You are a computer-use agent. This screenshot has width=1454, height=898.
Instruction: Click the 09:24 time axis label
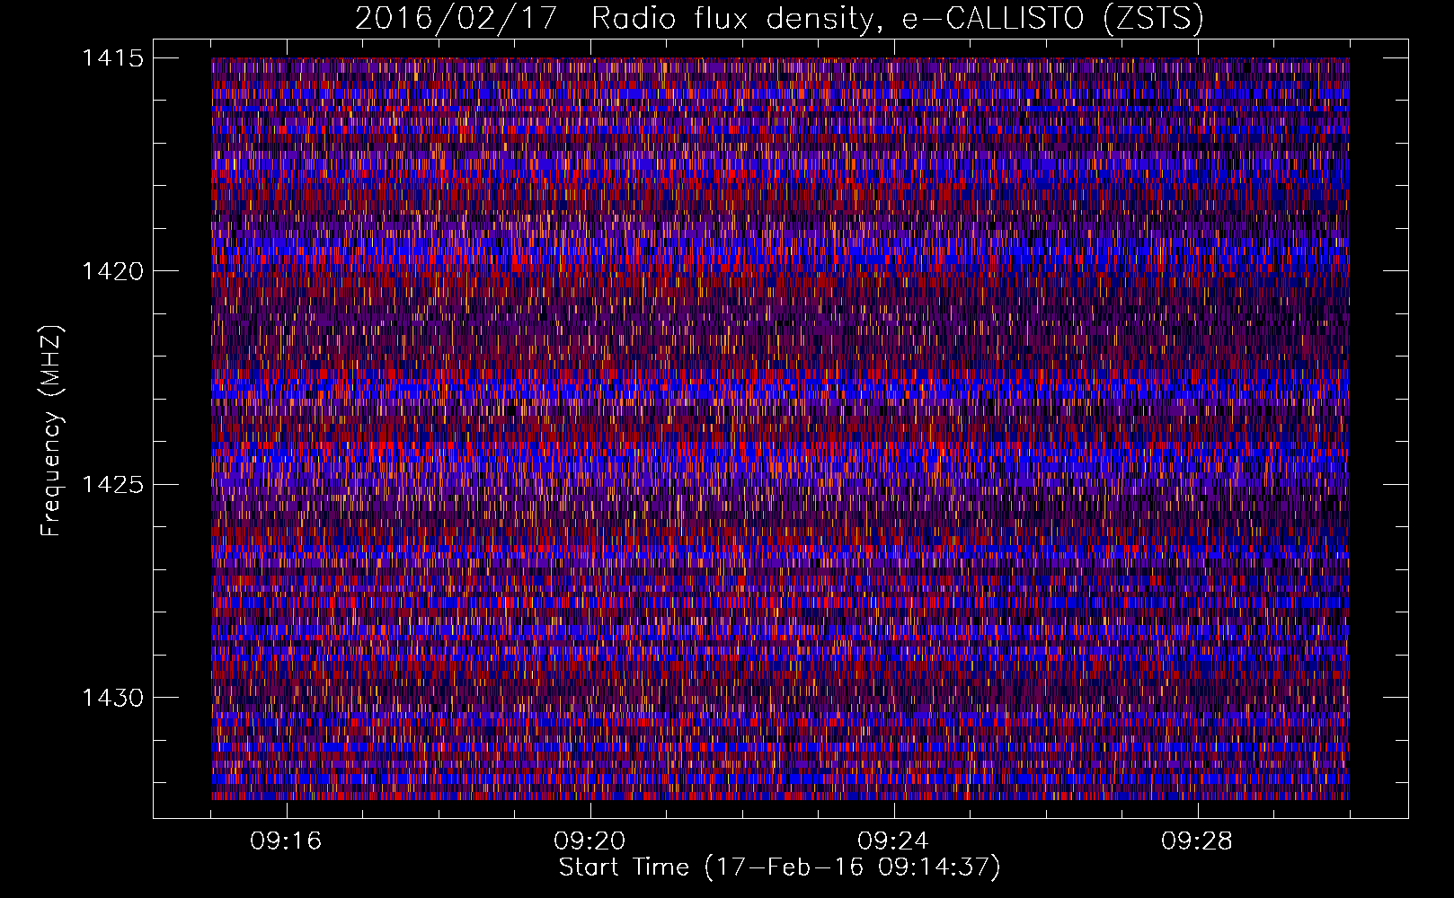click(x=893, y=841)
